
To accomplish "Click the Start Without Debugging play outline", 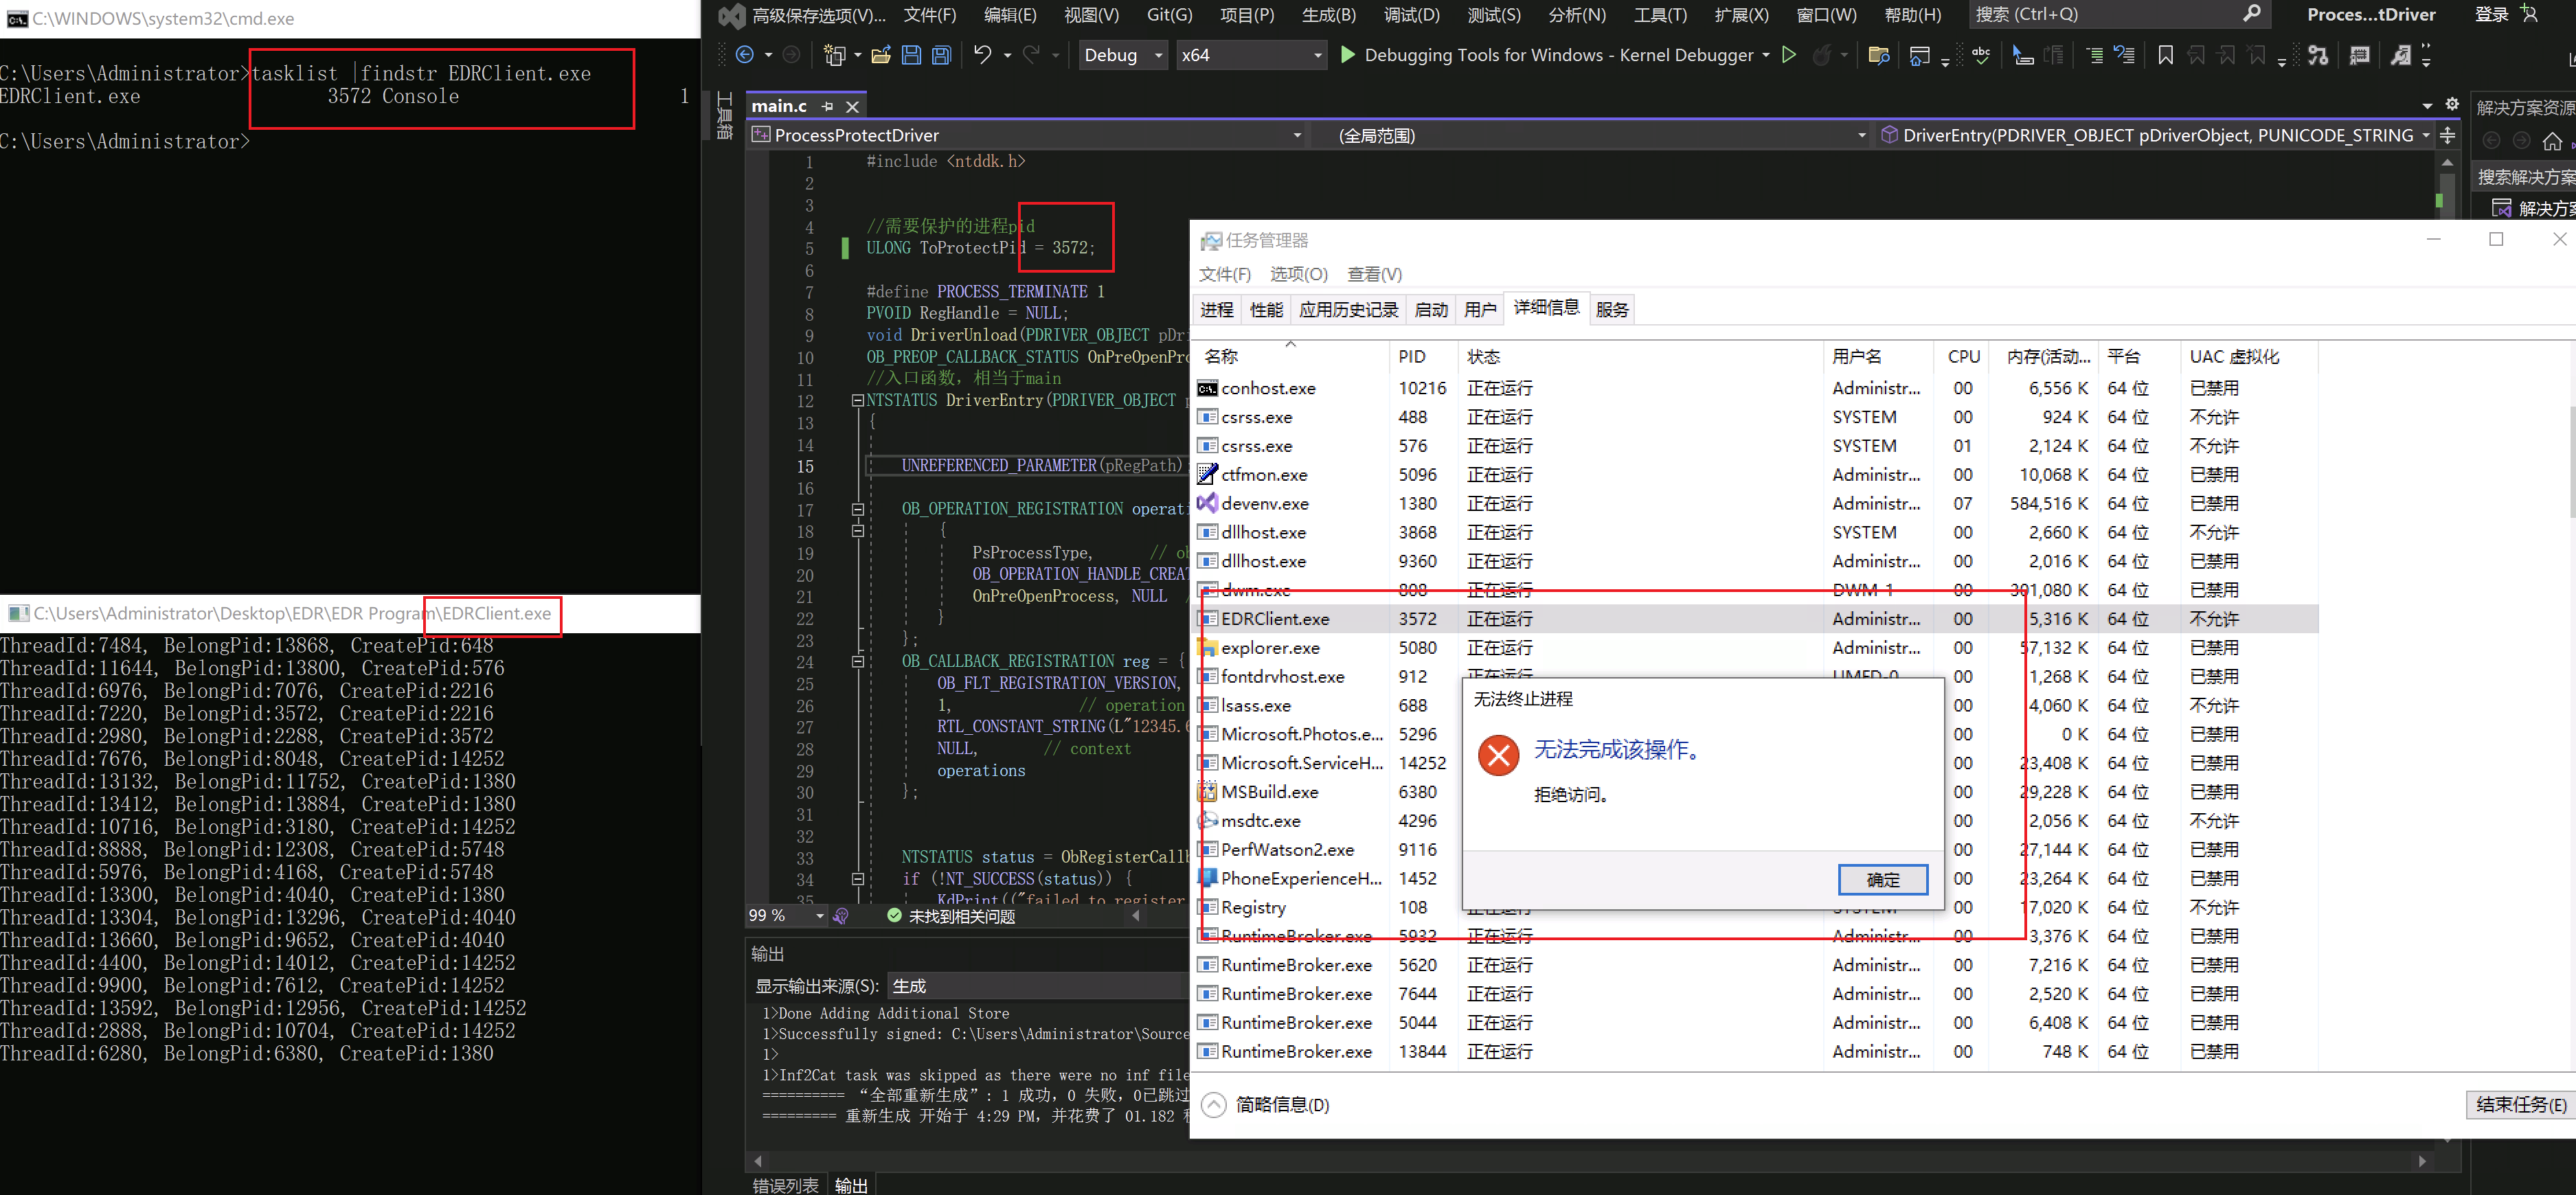I will tap(1789, 55).
